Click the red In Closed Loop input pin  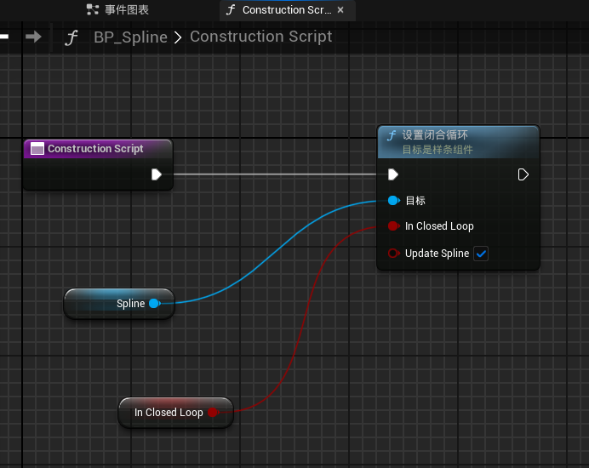(394, 226)
